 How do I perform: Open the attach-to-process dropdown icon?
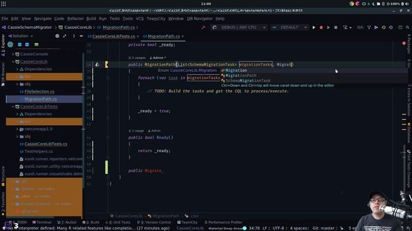tap(347, 27)
